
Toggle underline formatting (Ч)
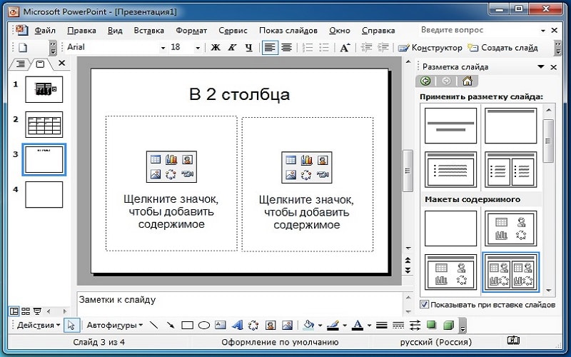[x=248, y=48]
